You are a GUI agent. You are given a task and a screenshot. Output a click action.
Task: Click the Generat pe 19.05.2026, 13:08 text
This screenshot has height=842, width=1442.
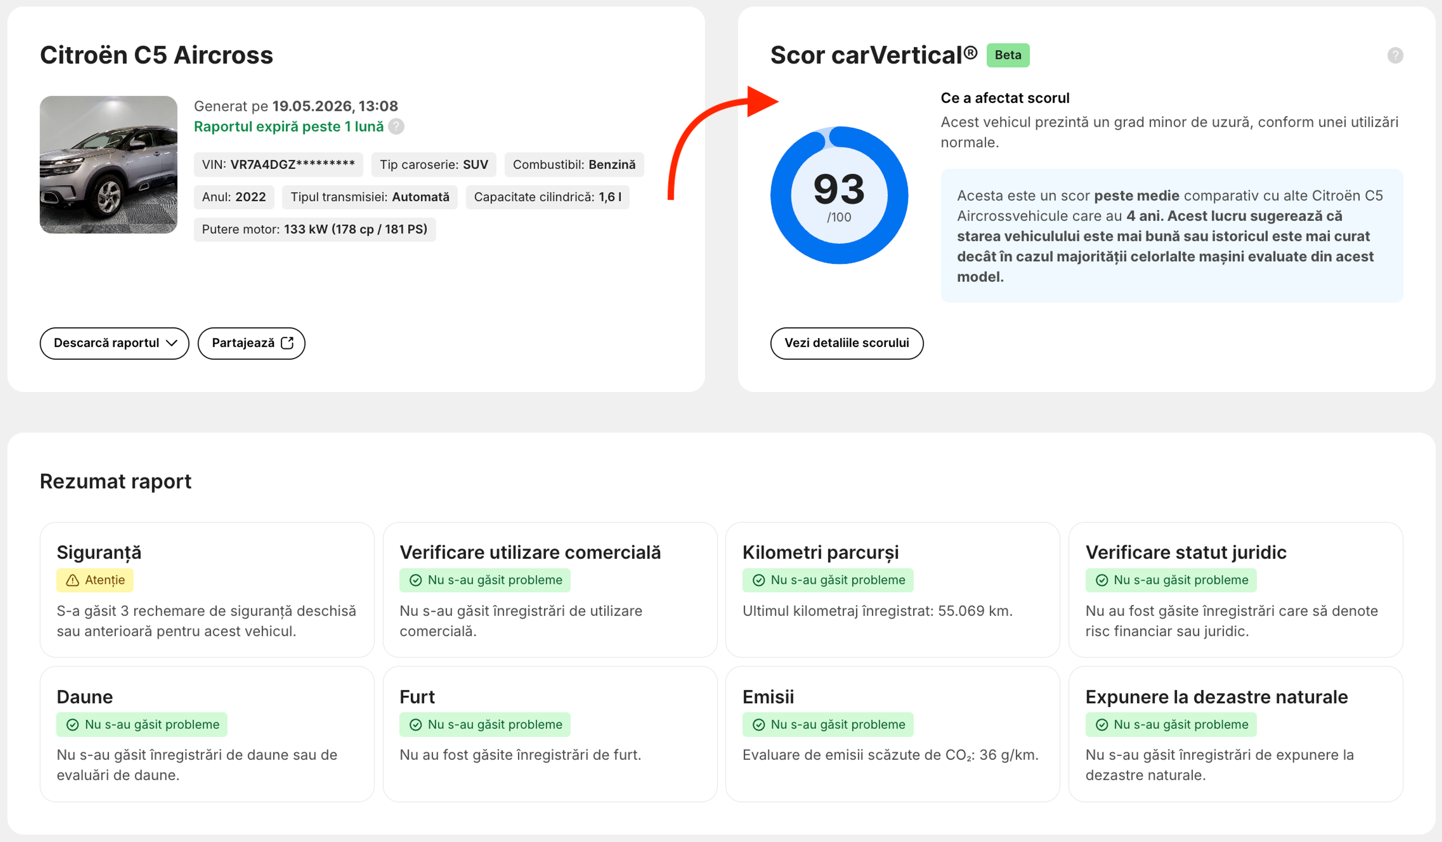click(296, 106)
